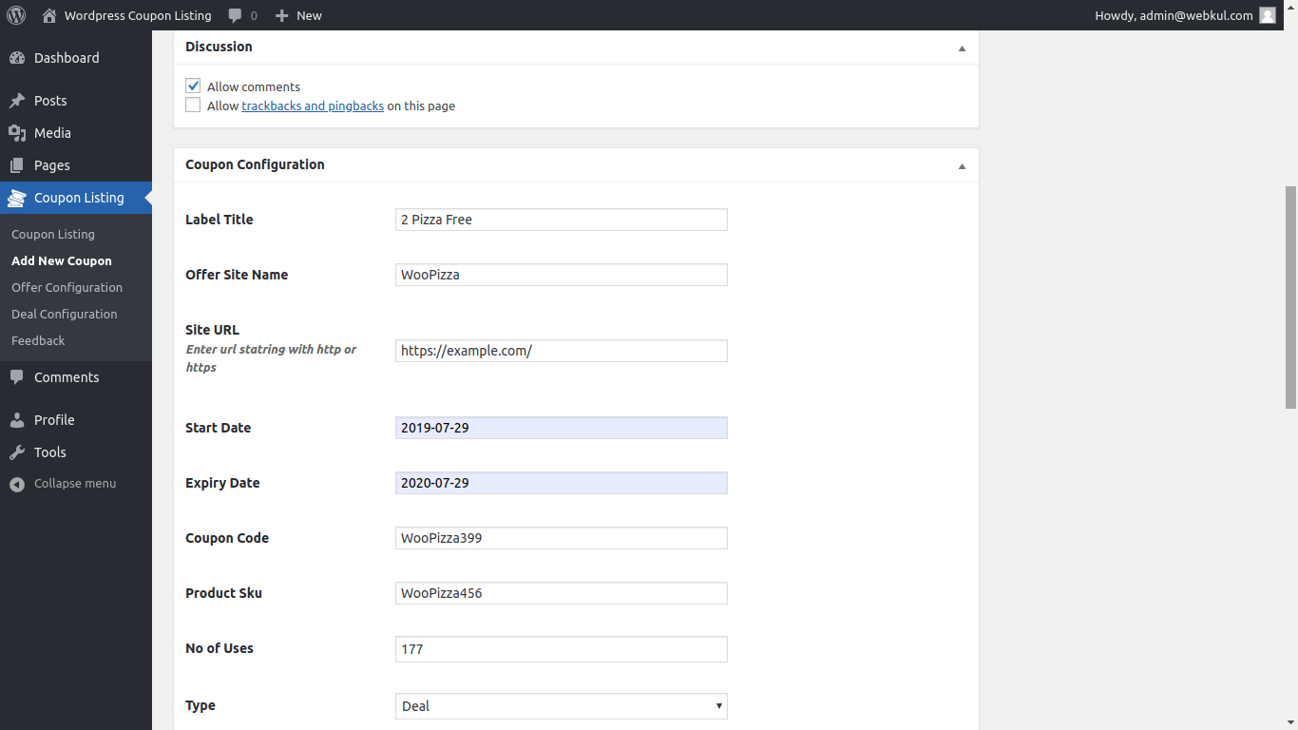Open the Type dropdown showing Deal
Screen dimensions: 1298x730
coord(561,706)
